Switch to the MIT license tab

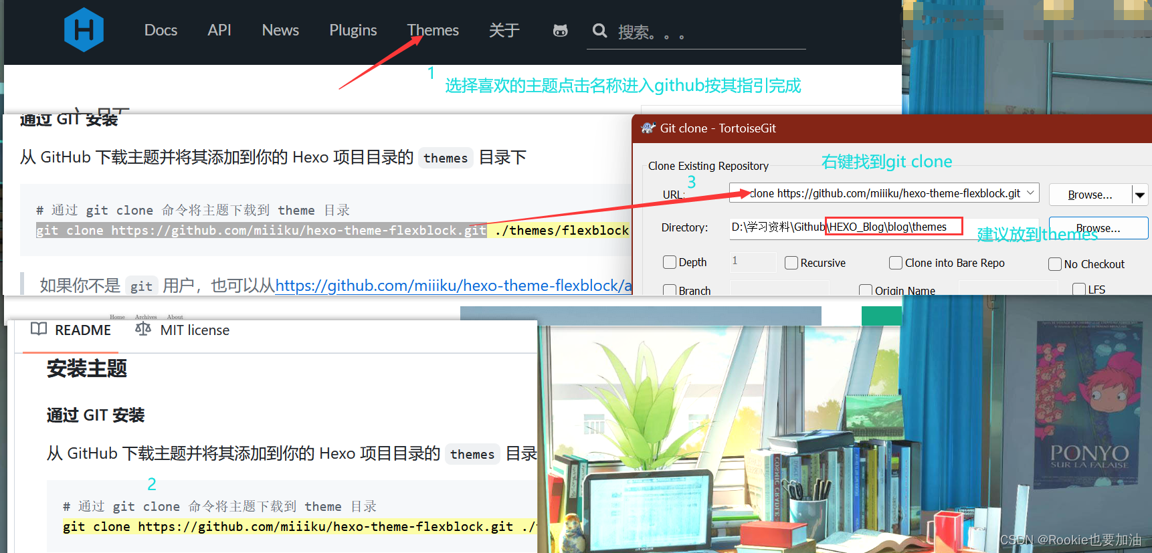coord(183,330)
